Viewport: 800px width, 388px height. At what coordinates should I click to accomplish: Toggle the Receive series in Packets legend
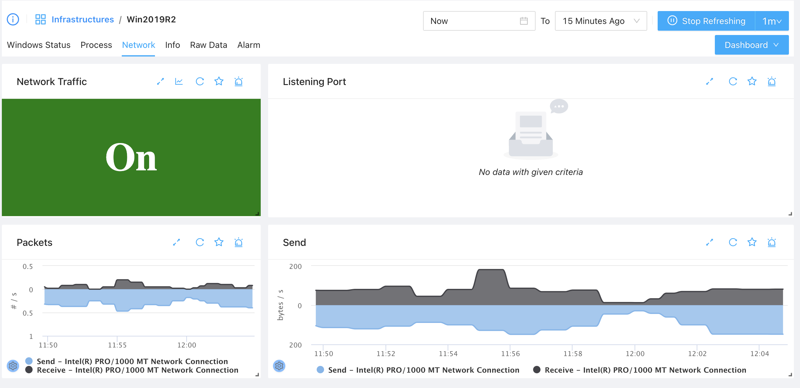coord(137,370)
